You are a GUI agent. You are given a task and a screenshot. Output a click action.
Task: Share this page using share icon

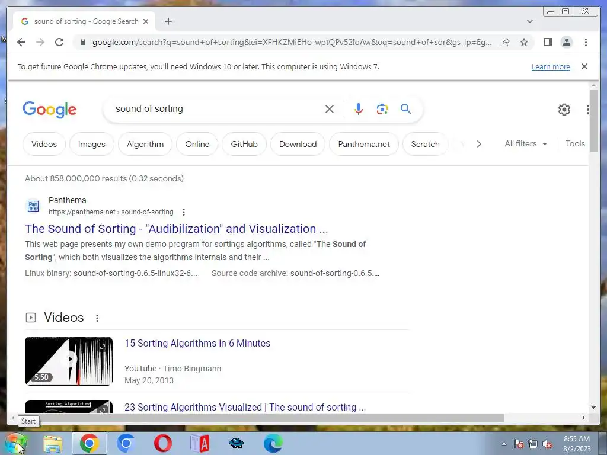pos(505,42)
